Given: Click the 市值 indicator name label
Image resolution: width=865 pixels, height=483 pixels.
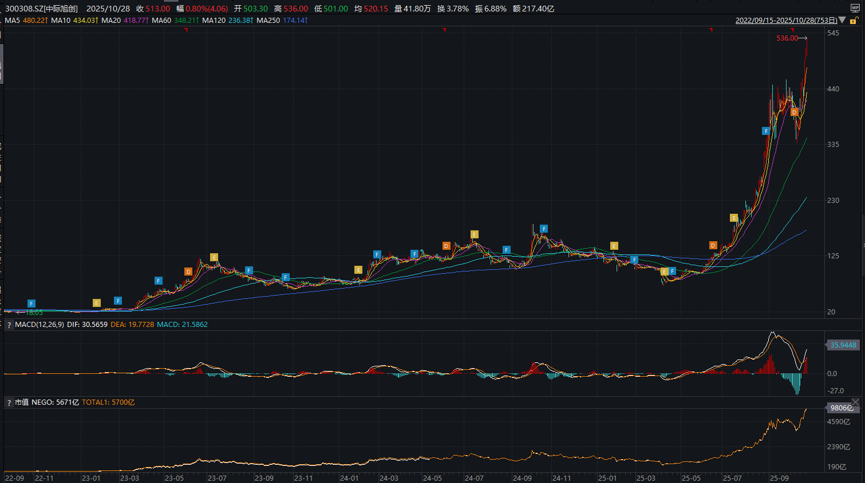Looking at the screenshot, I should [22, 402].
